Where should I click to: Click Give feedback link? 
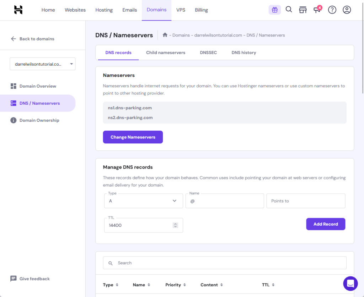click(x=34, y=279)
